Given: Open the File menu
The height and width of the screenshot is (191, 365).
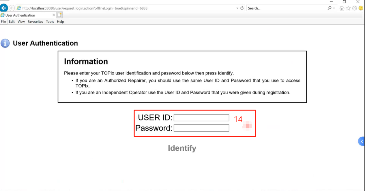Looking at the screenshot, I should (x=3, y=22).
